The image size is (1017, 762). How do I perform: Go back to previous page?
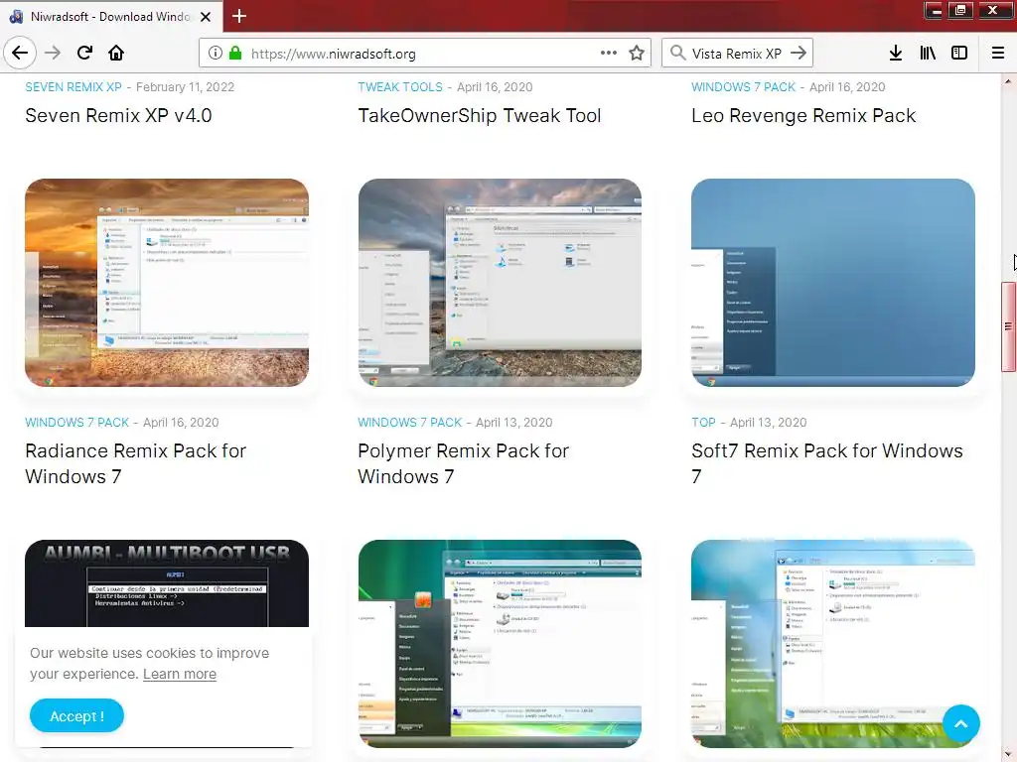click(20, 53)
